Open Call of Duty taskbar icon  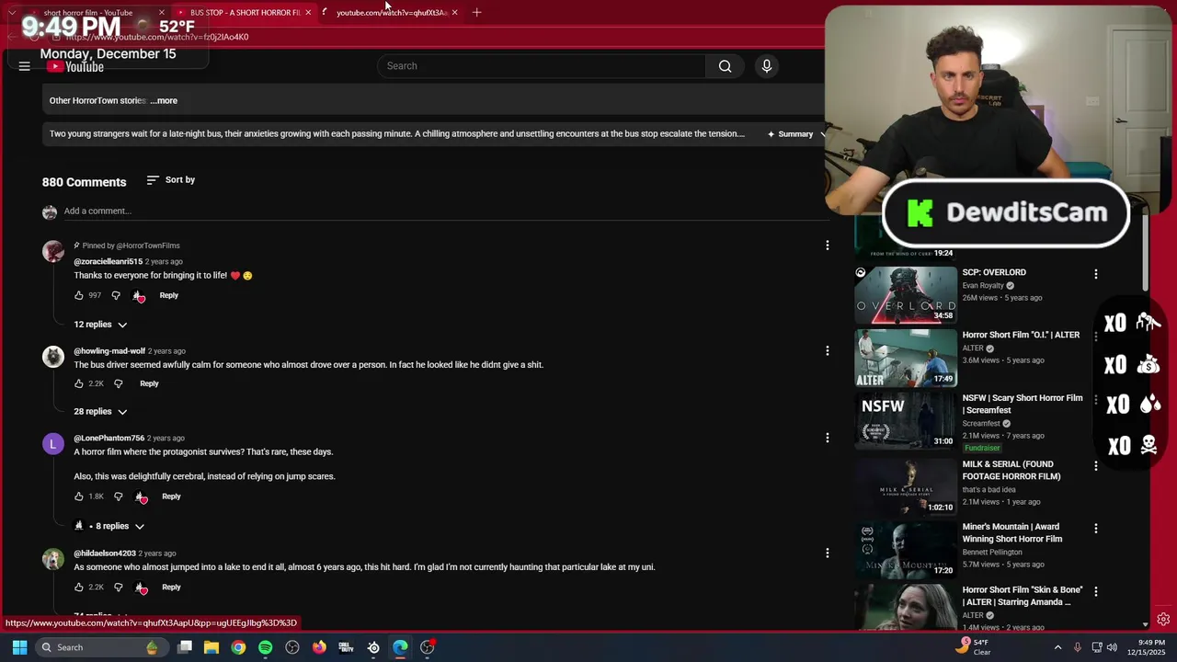coord(346,647)
